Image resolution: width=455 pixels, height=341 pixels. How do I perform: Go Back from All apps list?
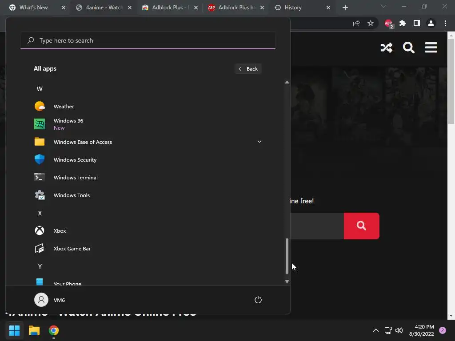(248, 69)
